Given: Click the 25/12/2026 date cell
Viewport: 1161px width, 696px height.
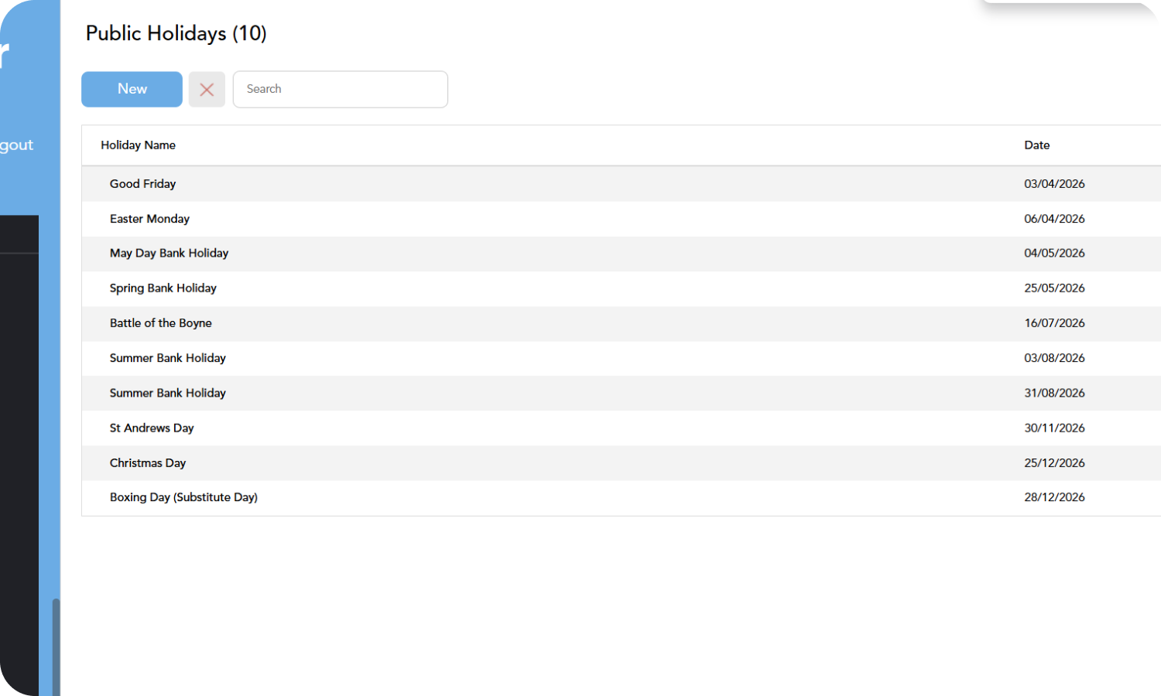Looking at the screenshot, I should pyautogui.click(x=1054, y=462).
